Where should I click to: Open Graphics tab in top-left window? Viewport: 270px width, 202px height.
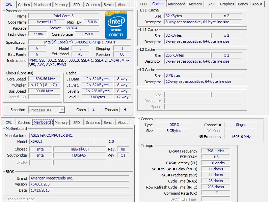(x=92, y=5)
